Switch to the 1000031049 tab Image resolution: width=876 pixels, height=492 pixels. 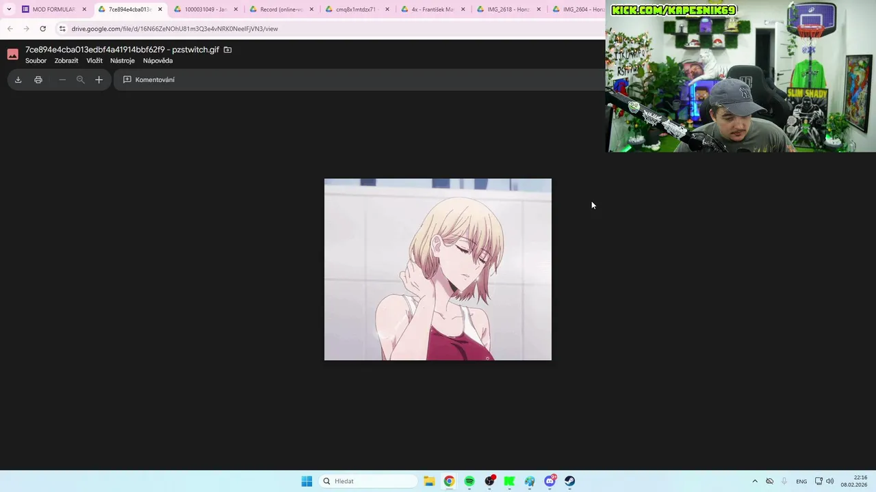(205, 10)
